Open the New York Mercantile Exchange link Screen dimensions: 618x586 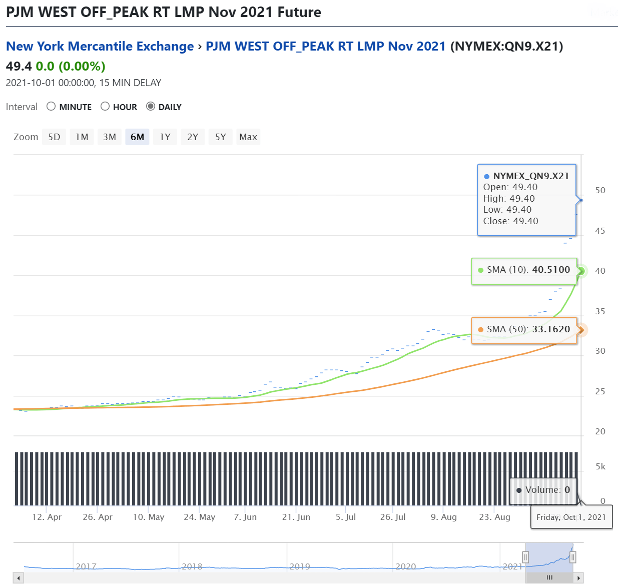tap(100, 47)
